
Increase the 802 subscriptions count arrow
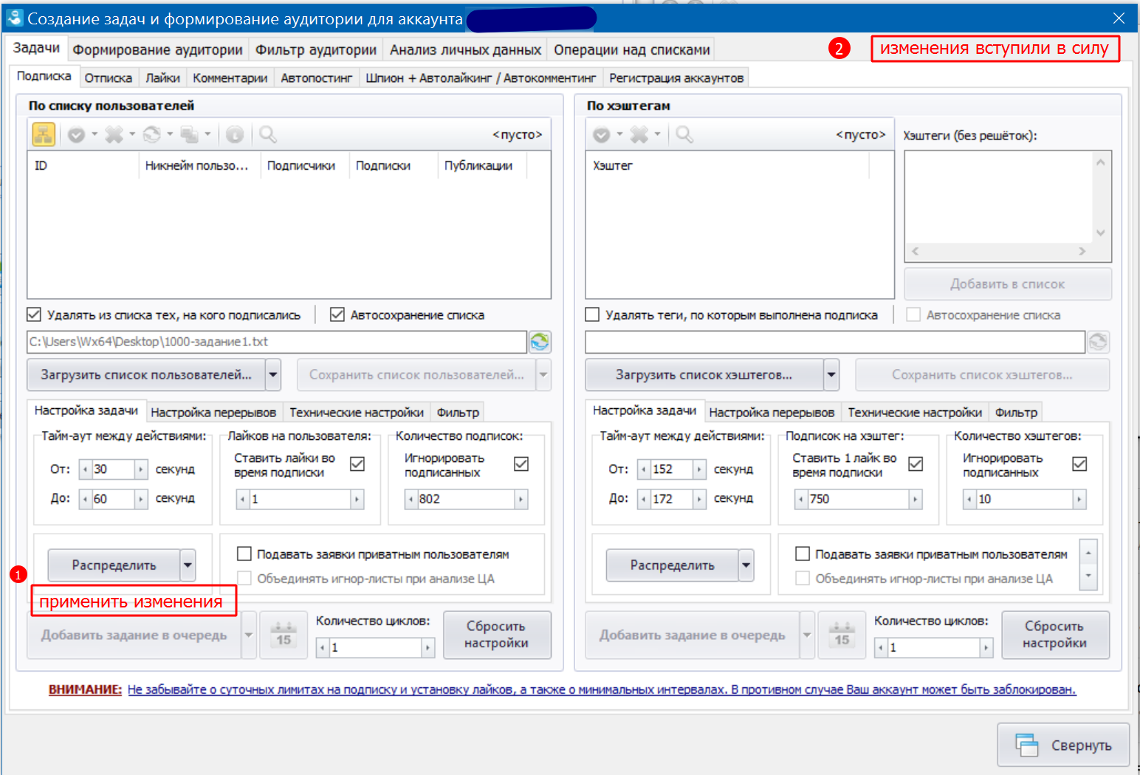pos(521,500)
